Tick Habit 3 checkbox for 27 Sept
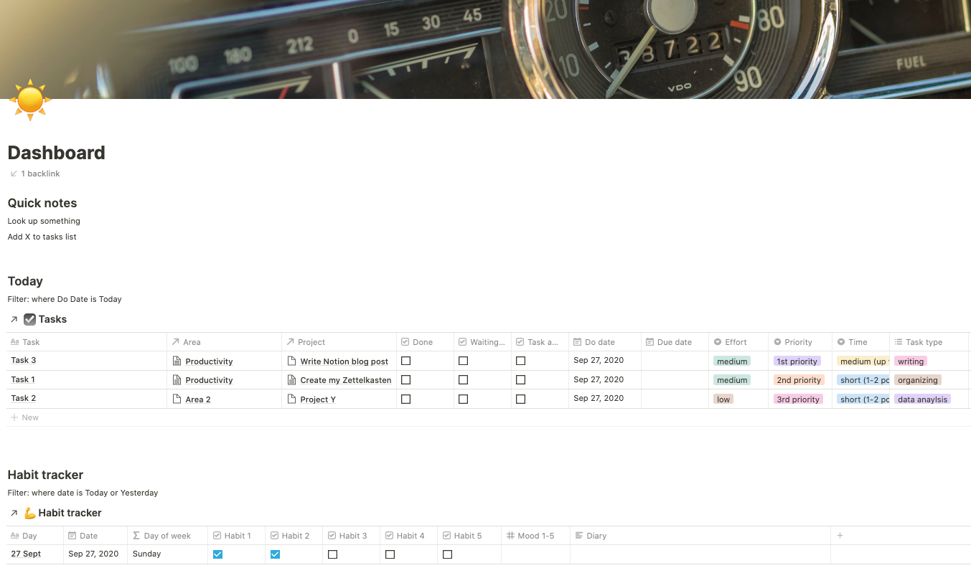 pyautogui.click(x=332, y=554)
